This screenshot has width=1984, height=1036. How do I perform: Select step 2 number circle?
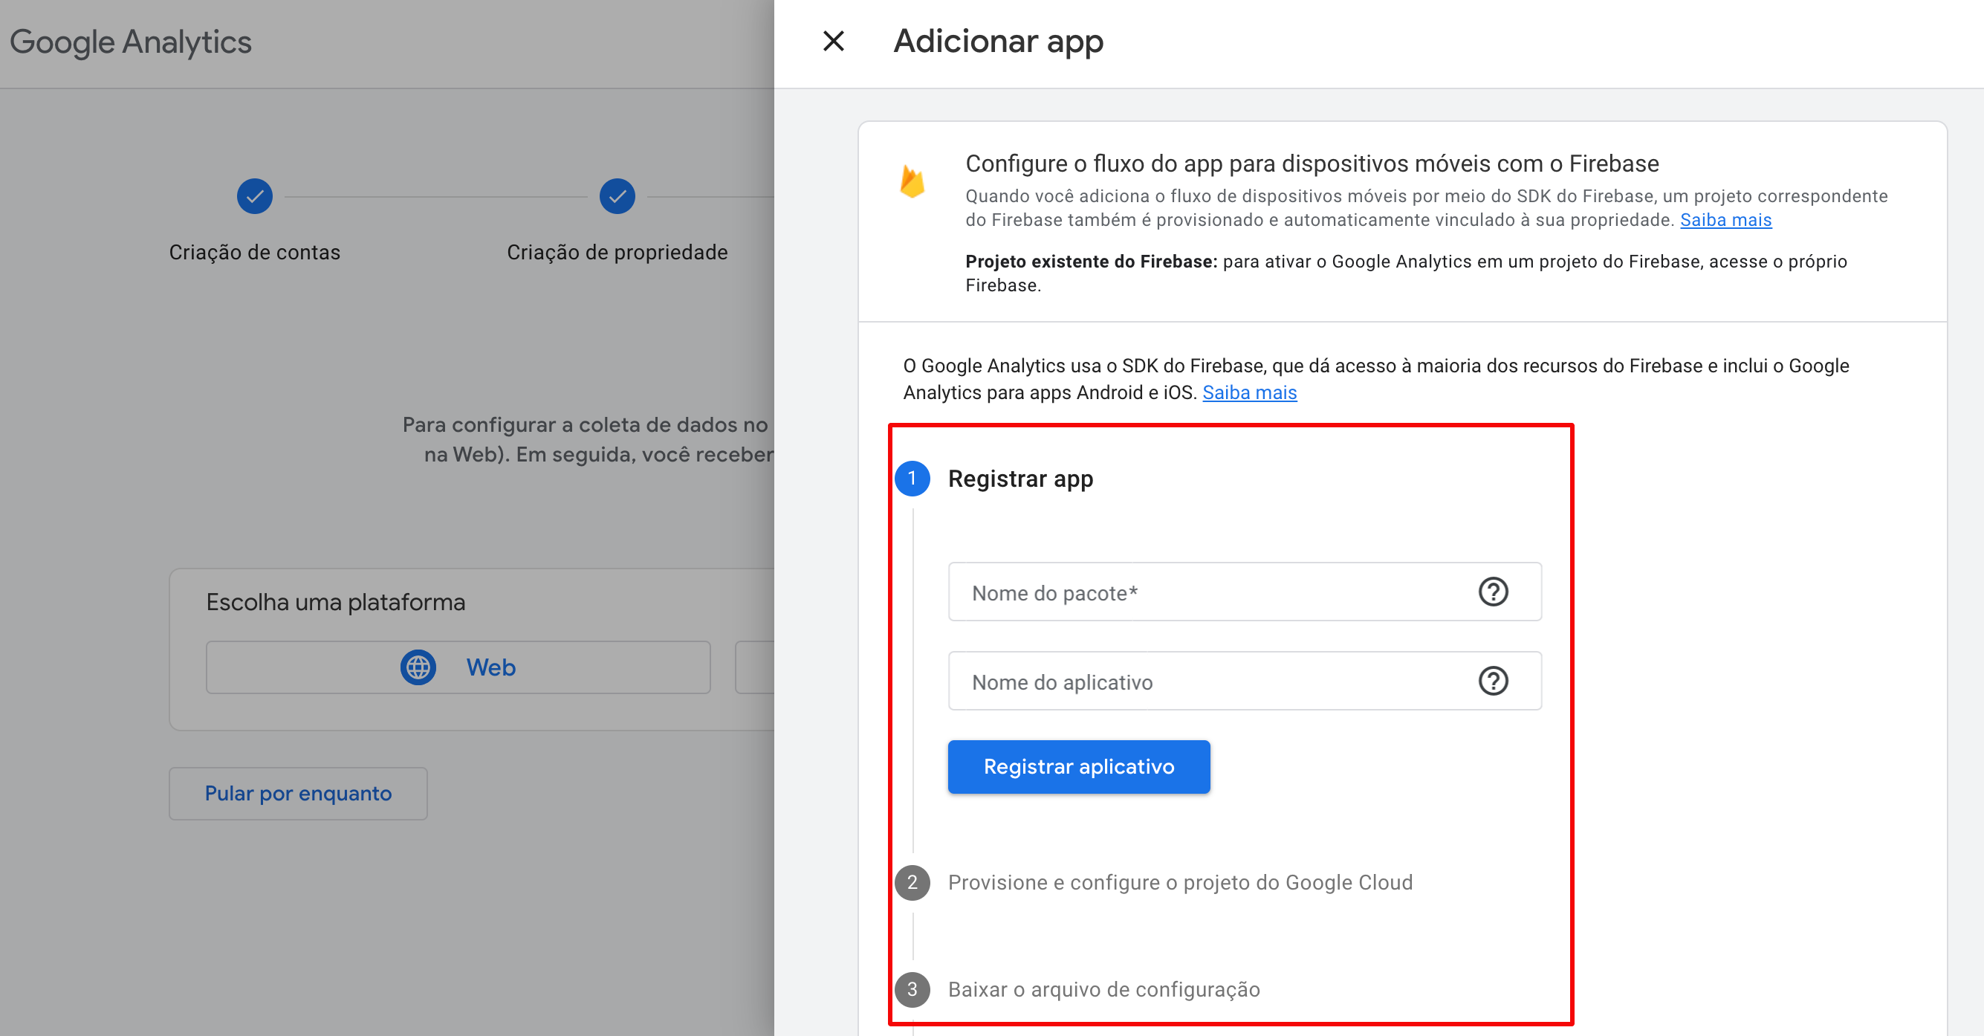pyautogui.click(x=912, y=882)
